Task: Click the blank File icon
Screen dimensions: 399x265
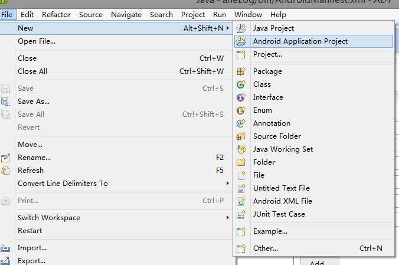Action: 241,175
